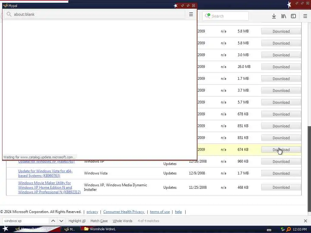Image resolution: width=311 pixels, height=233 pixels.
Task: Open the help footer link
Action: click(178, 212)
